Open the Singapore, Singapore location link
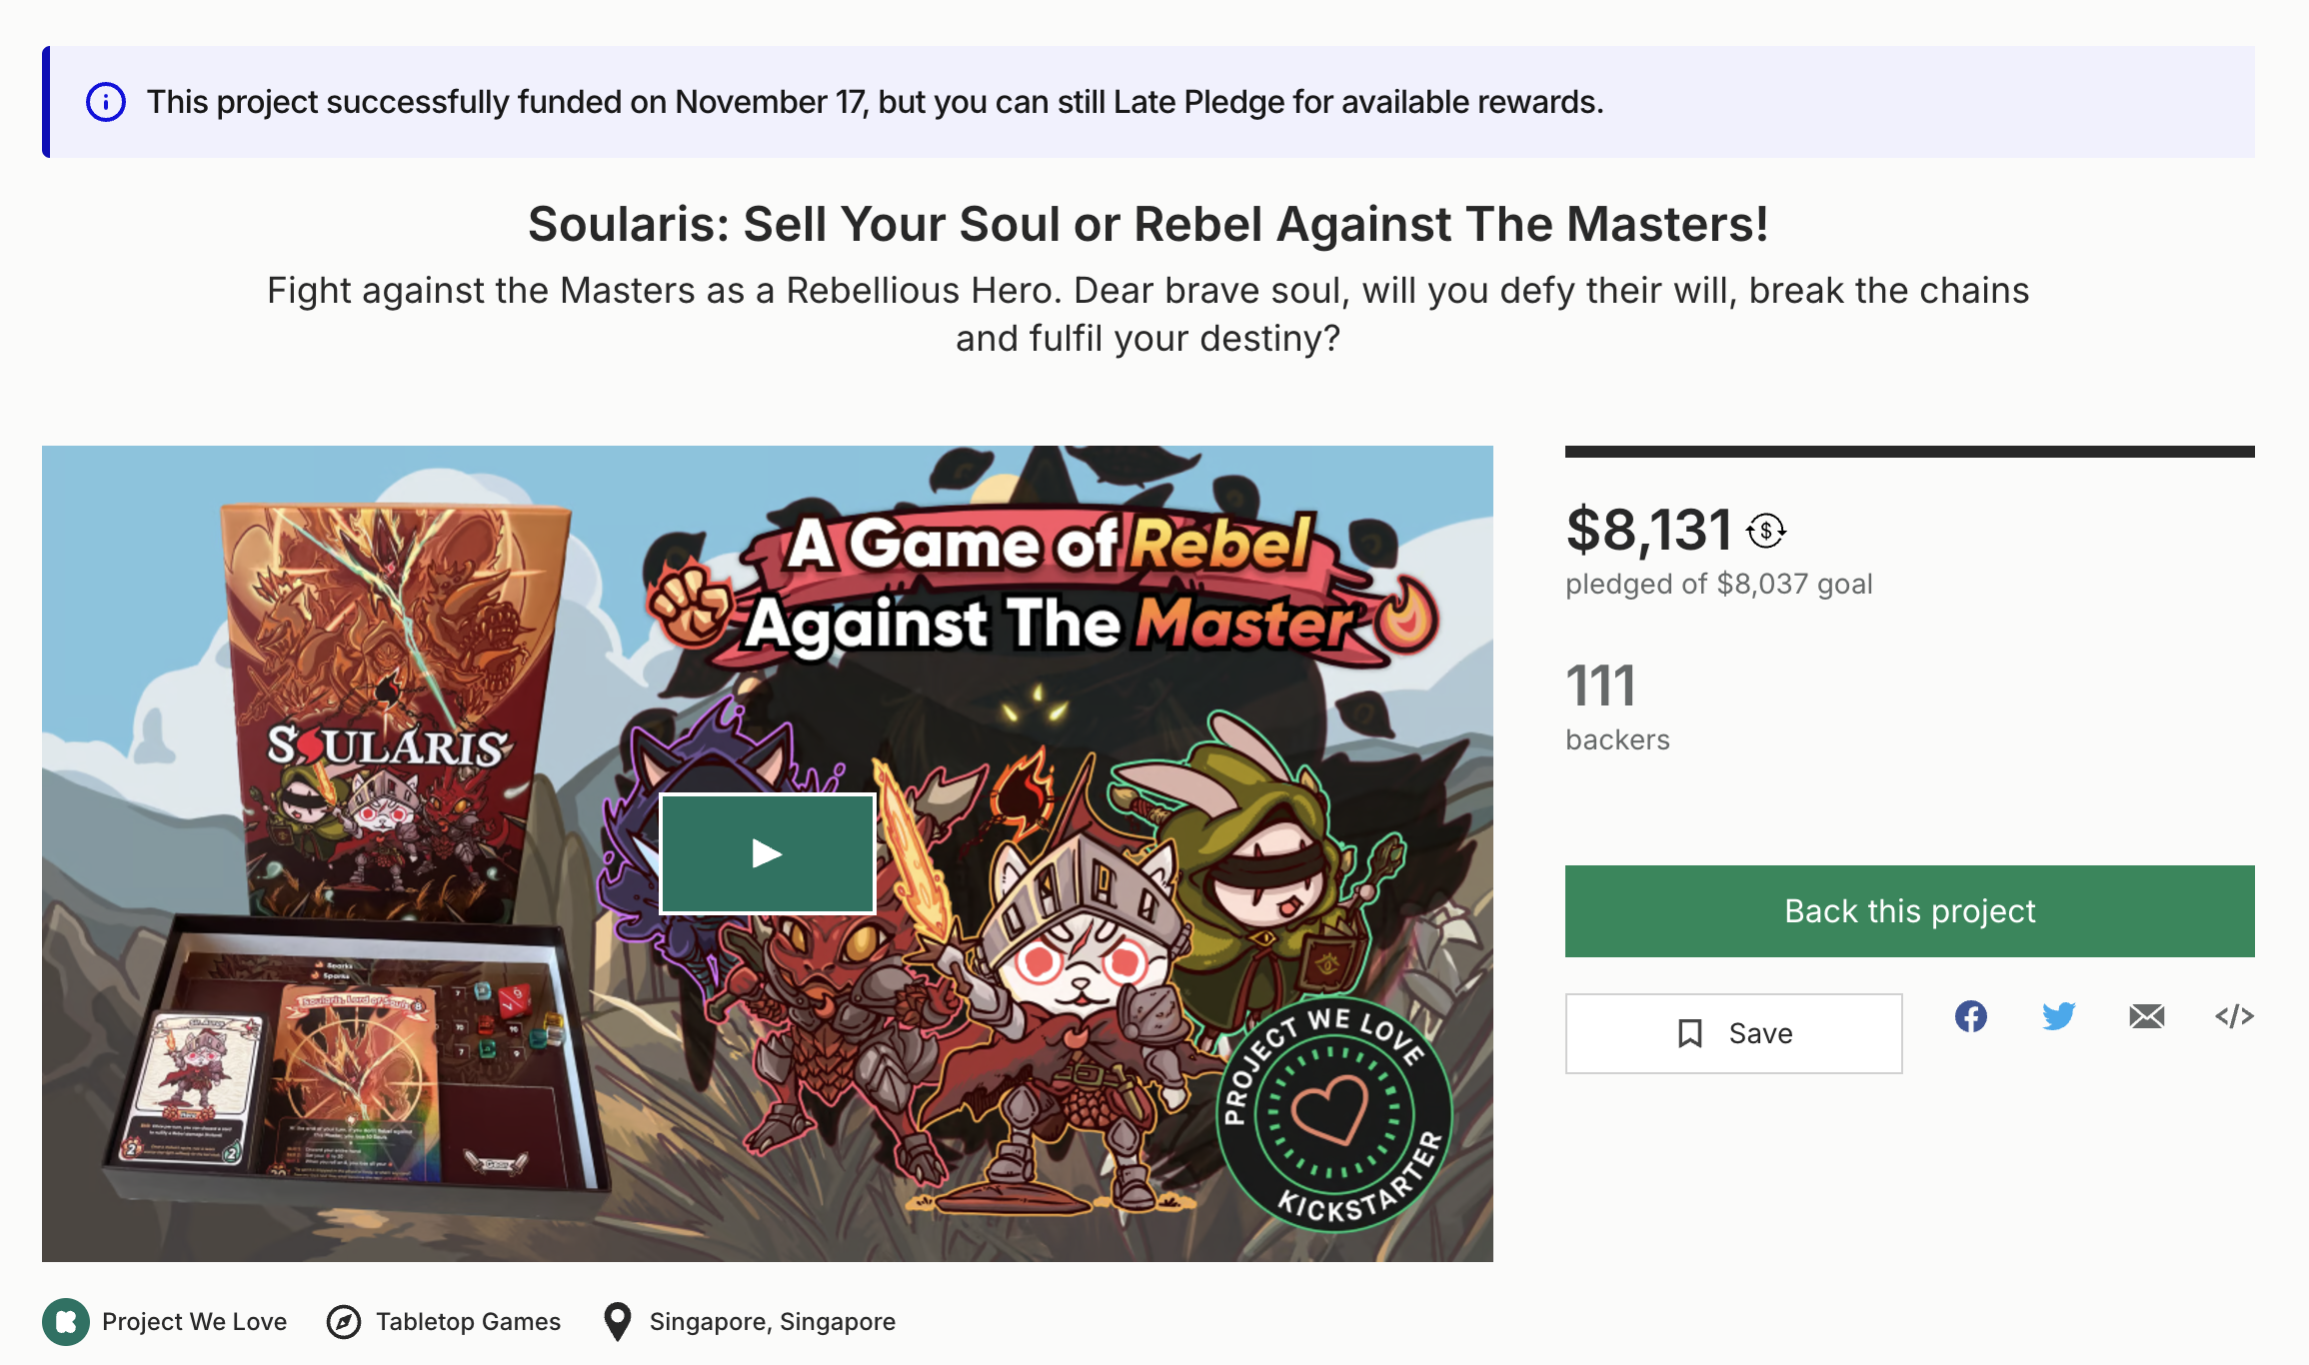 [772, 1322]
